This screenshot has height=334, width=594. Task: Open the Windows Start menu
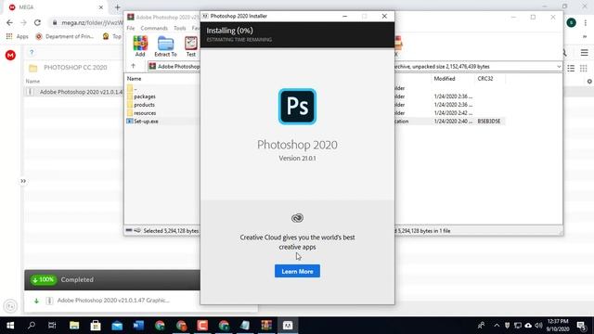pyautogui.click(x=10, y=326)
